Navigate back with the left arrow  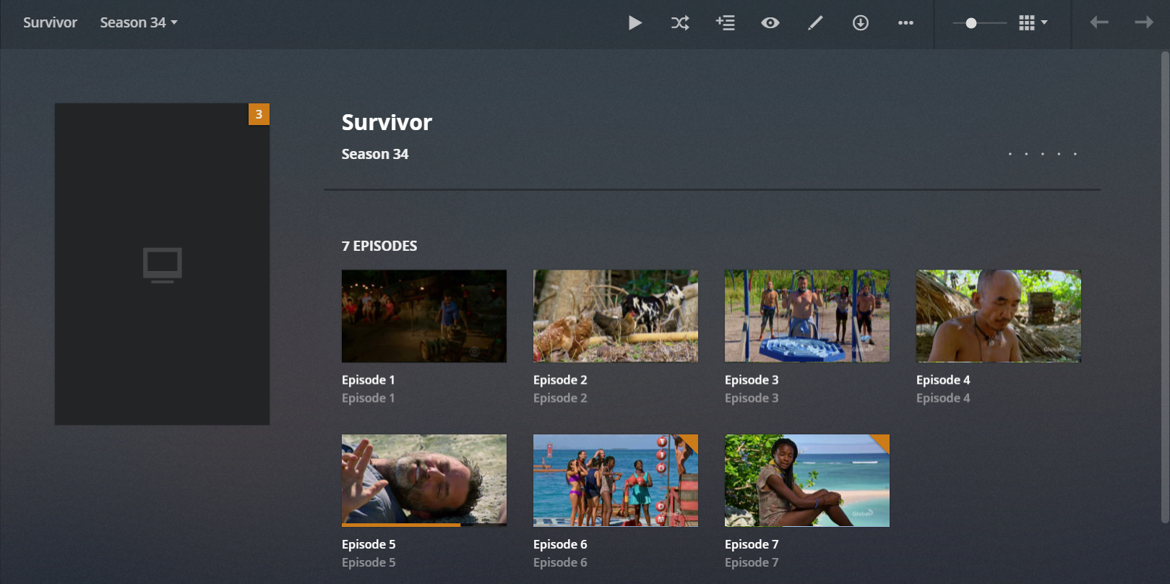(x=1098, y=23)
